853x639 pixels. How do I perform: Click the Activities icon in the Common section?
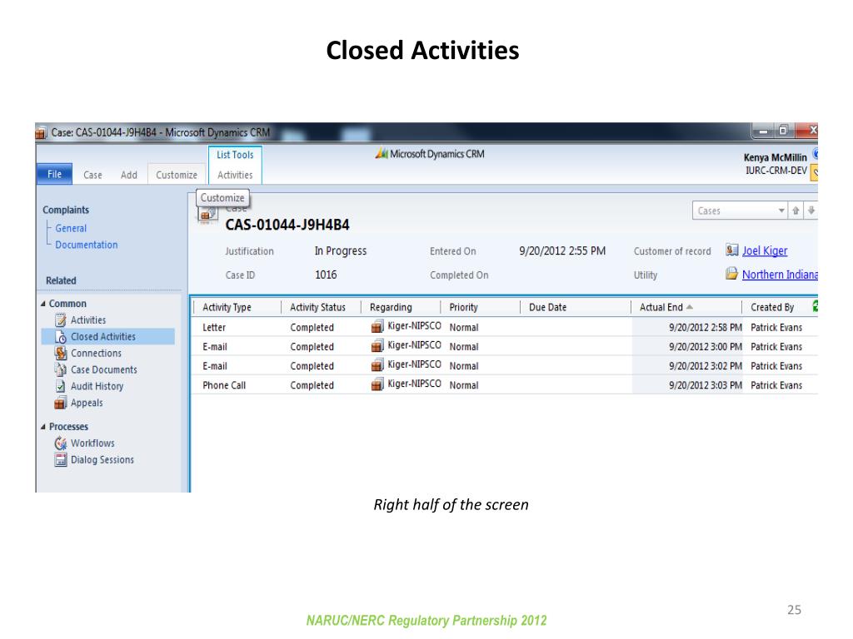click(60, 320)
